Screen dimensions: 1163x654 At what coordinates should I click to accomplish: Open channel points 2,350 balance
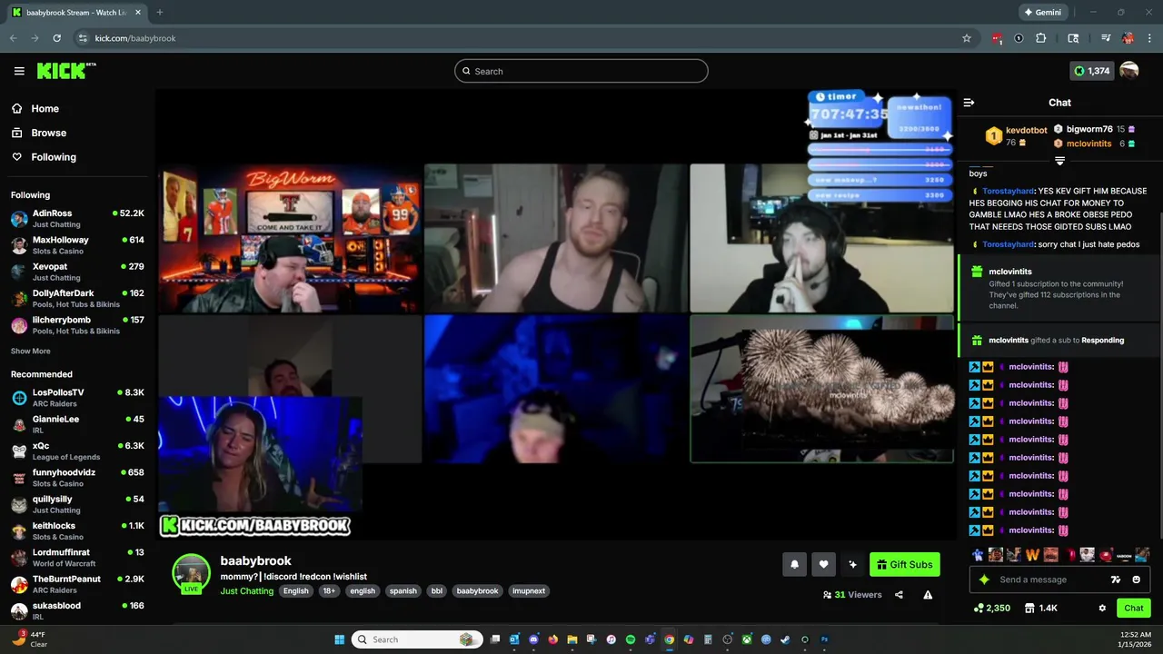coord(991,608)
